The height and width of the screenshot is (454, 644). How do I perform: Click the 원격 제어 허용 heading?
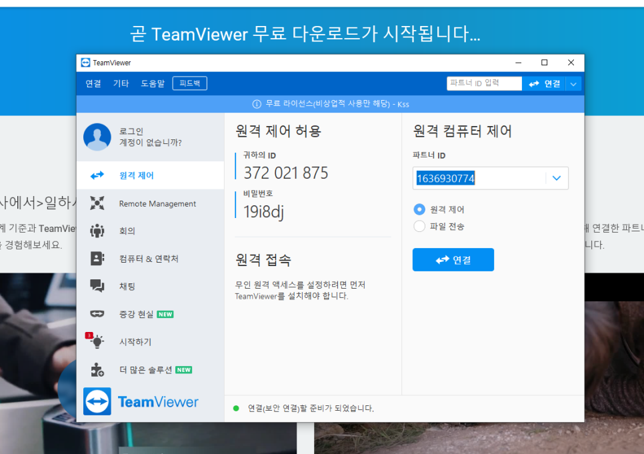pos(278,131)
